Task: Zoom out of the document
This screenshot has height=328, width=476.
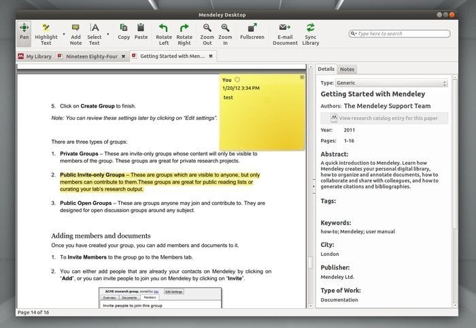Action: 207,34
